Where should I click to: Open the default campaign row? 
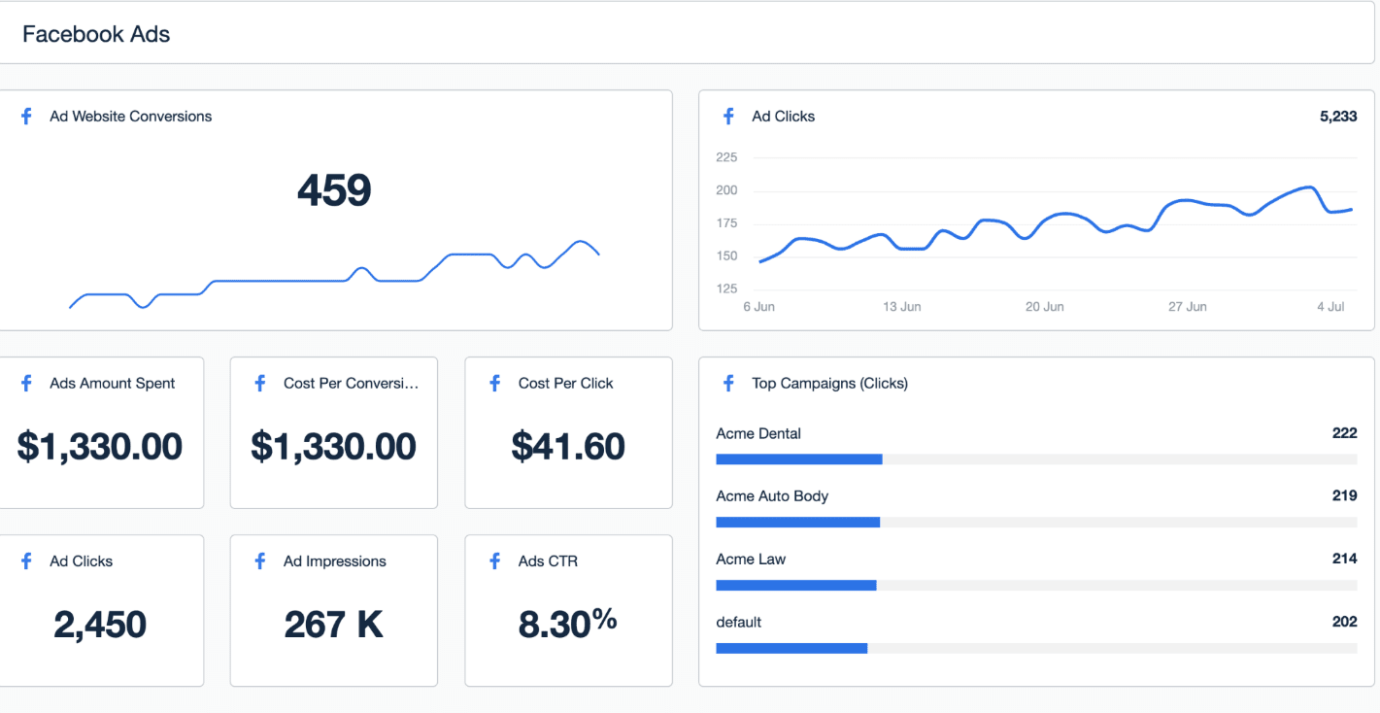click(1036, 634)
